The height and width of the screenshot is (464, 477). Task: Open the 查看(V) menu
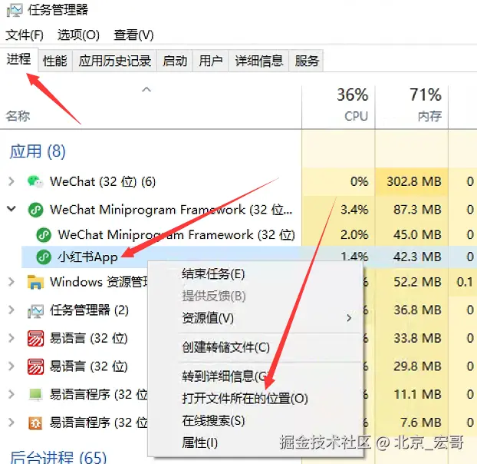tap(133, 35)
